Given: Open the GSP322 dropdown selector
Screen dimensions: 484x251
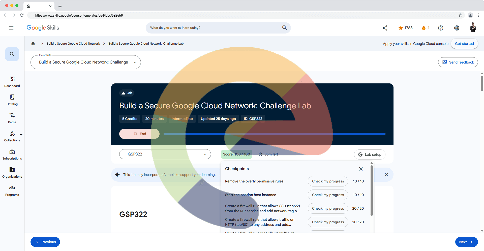Looking at the screenshot, I should click(165, 154).
